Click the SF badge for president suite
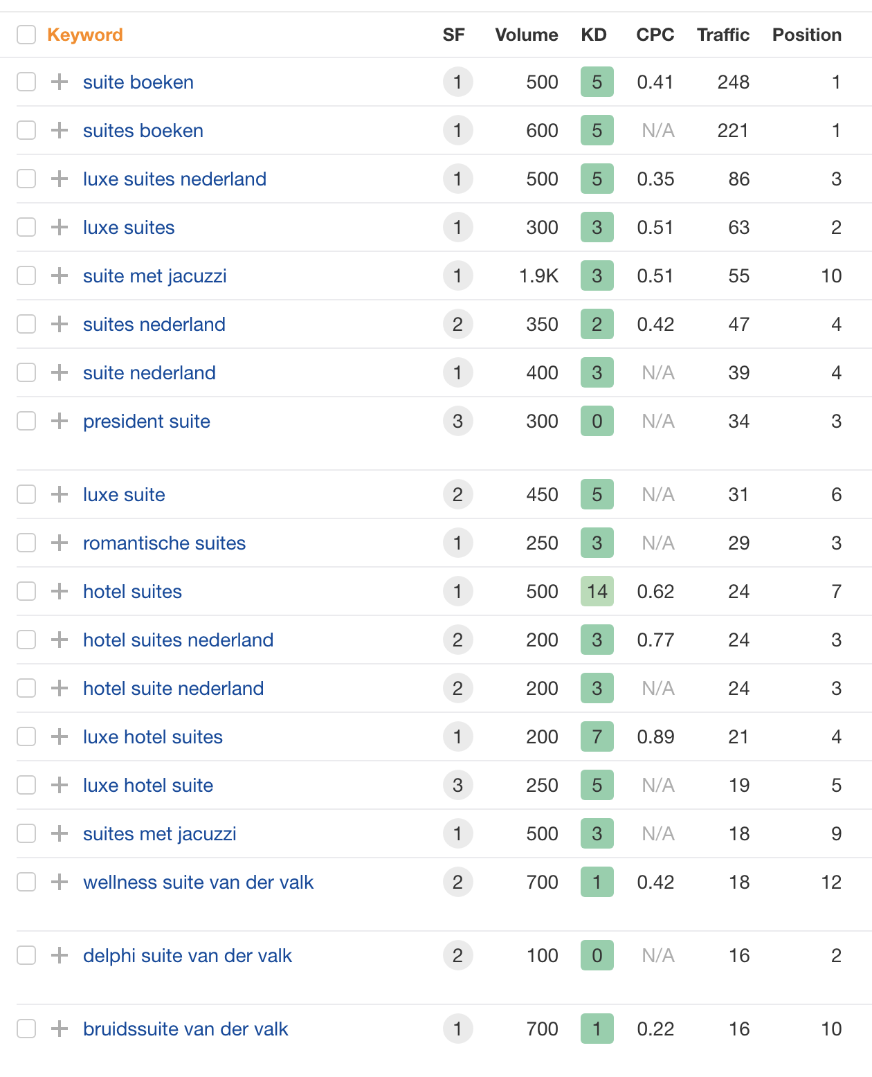The width and height of the screenshot is (872, 1077). tap(457, 421)
